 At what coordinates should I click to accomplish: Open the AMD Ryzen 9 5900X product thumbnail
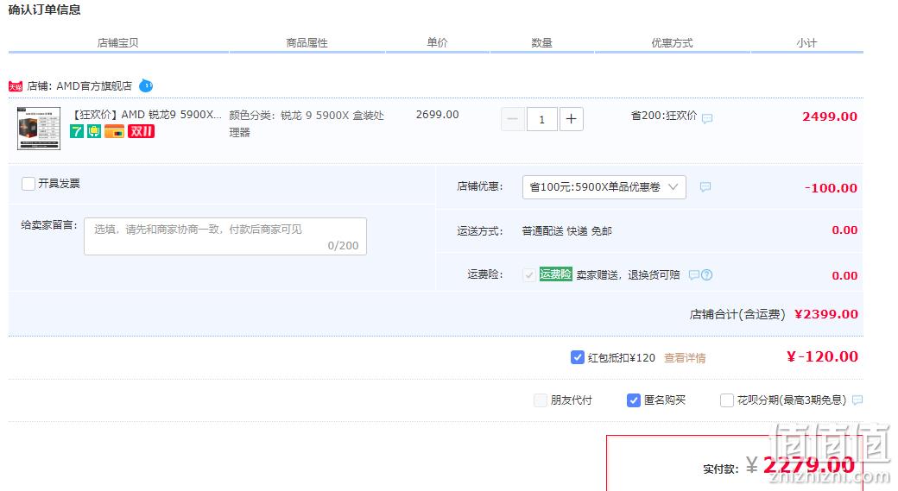coord(39,129)
